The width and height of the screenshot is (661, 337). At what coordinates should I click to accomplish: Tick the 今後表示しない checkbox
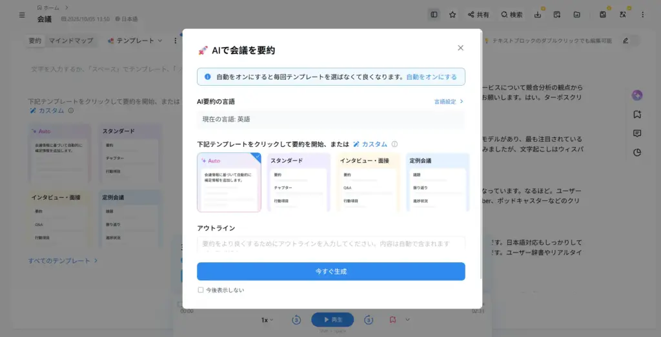(x=201, y=290)
